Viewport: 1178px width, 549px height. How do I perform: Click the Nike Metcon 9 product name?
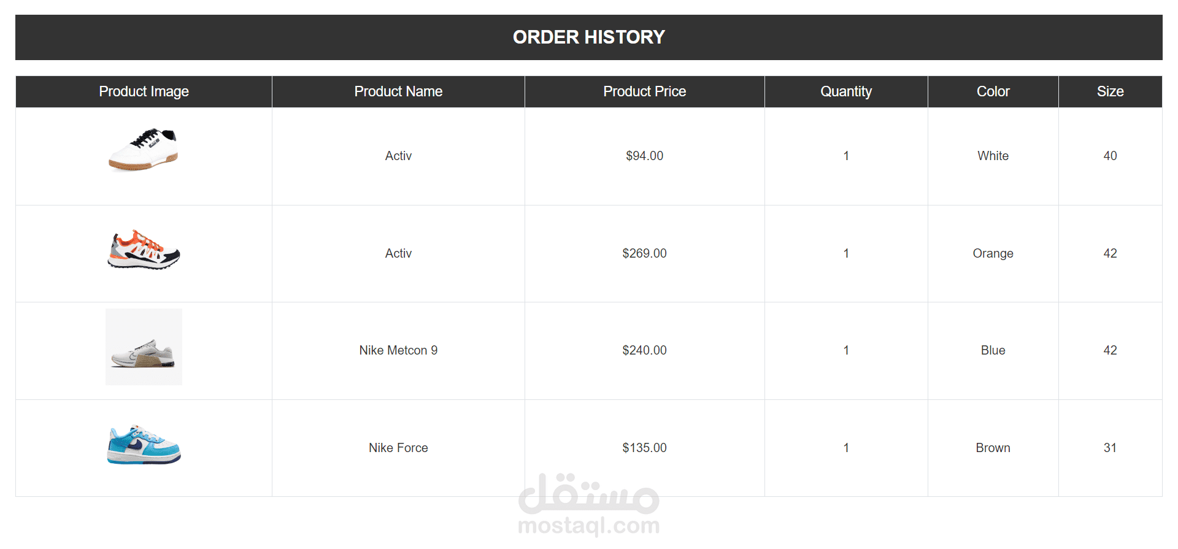[x=398, y=350]
